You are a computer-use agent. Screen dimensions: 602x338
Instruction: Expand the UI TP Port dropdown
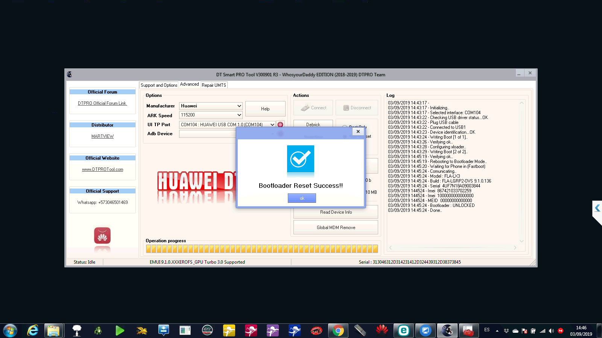[x=272, y=125]
